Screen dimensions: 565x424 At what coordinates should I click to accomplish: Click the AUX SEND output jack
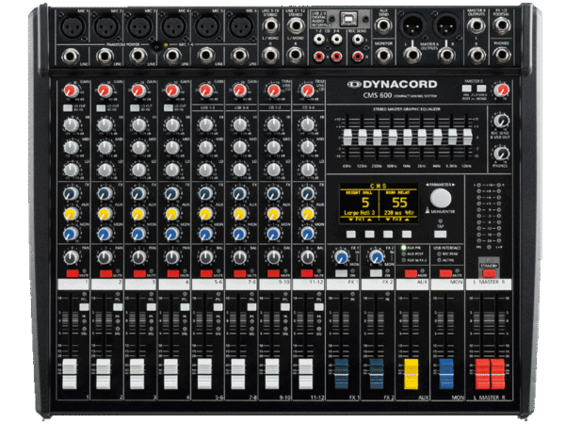coord(383,25)
